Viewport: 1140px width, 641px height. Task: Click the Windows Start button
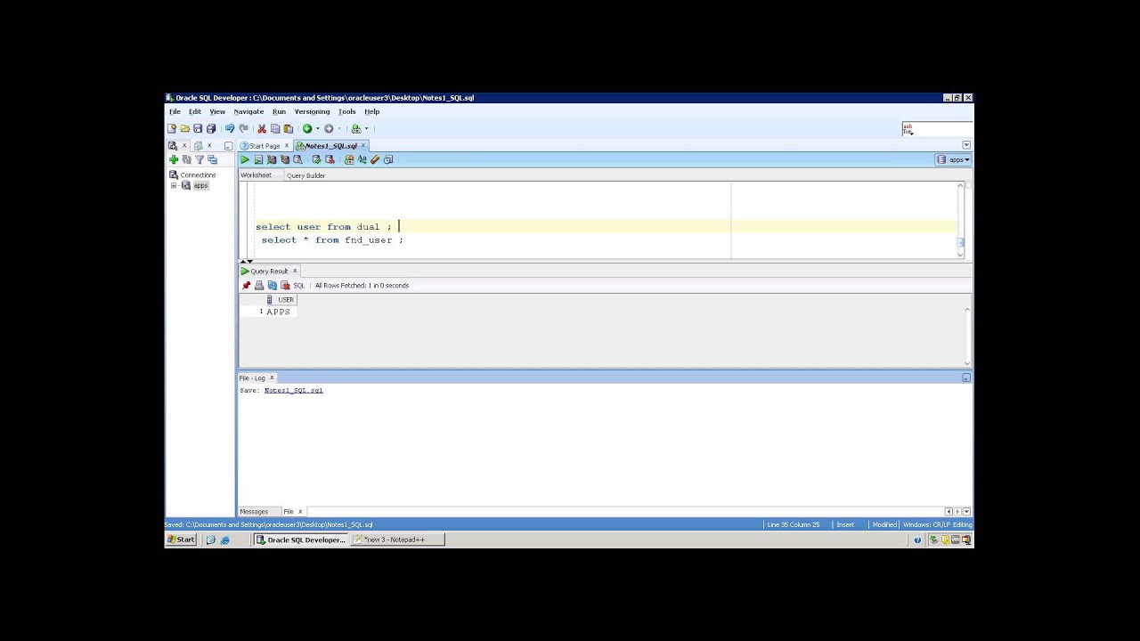point(182,540)
